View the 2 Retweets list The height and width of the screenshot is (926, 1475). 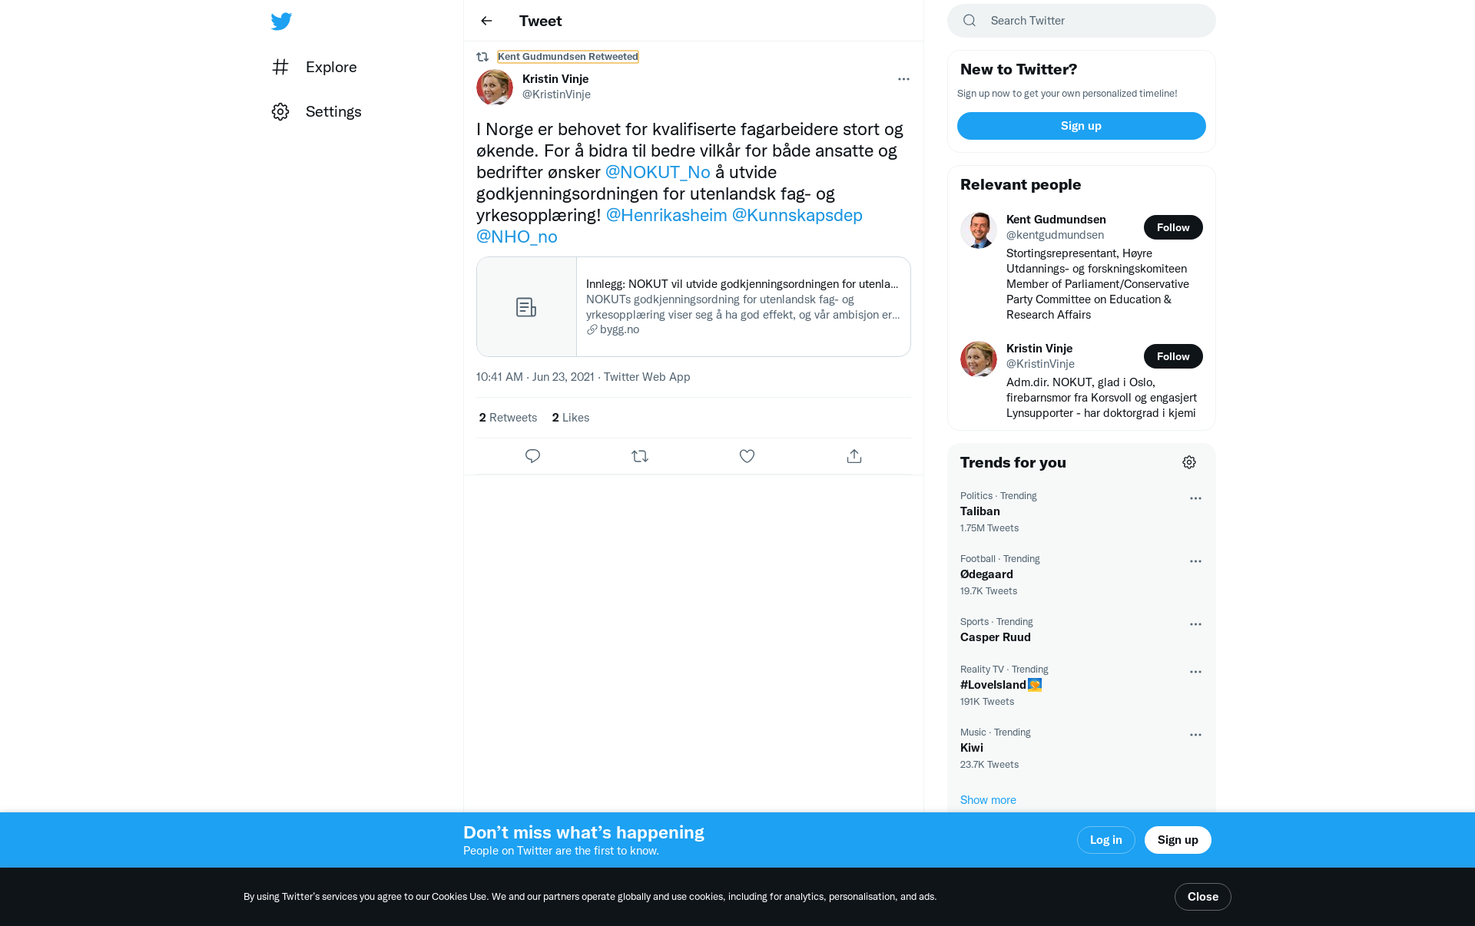coord(508,418)
